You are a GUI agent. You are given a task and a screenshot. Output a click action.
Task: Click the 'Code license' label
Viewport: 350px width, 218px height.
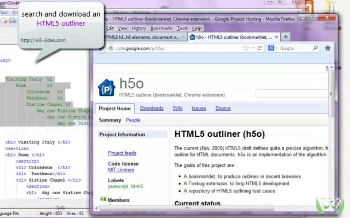coord(123,164)
